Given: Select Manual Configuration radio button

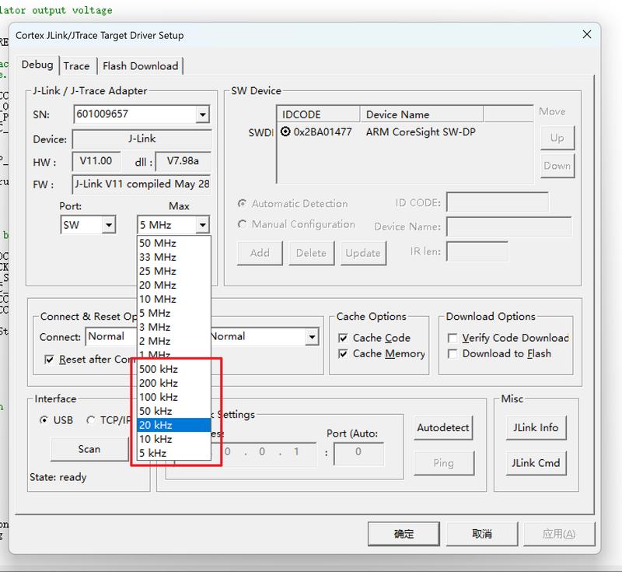Looking at the screenshot, I should click(242, 224).
